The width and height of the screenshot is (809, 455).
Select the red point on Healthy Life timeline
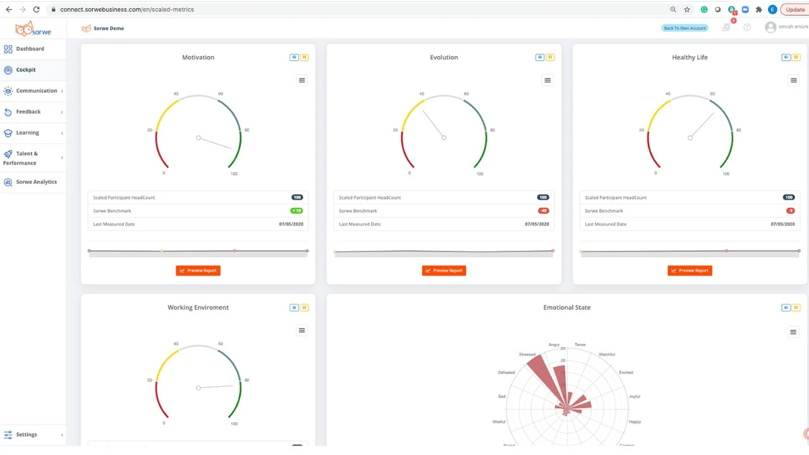pyautogui.click(x=726, y=251)
